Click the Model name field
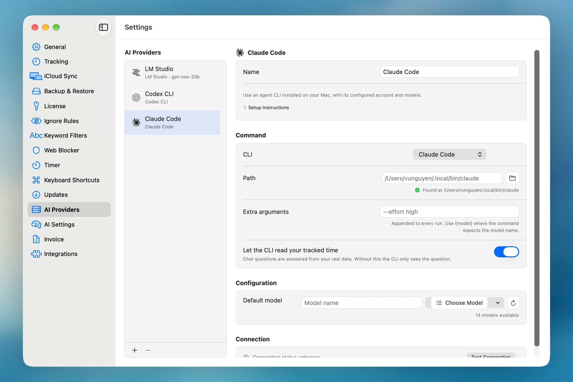Image resolution: width=573 pixels, height=382 pixels. tap(361, 303)
